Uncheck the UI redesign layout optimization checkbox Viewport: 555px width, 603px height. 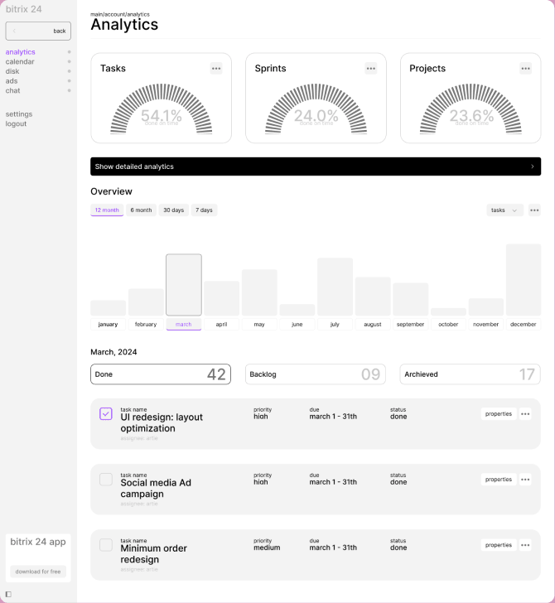click(106, 414)
